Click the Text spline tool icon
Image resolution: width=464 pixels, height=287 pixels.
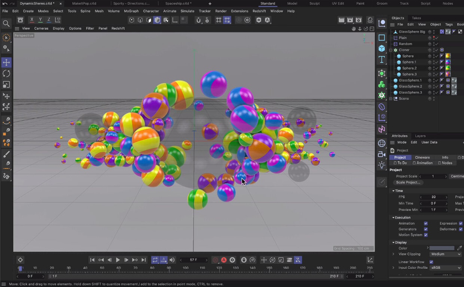(x=382, y=60)
